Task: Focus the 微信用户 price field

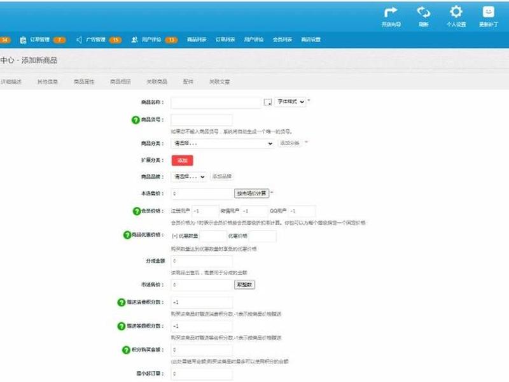Action: tap(254, 211)
